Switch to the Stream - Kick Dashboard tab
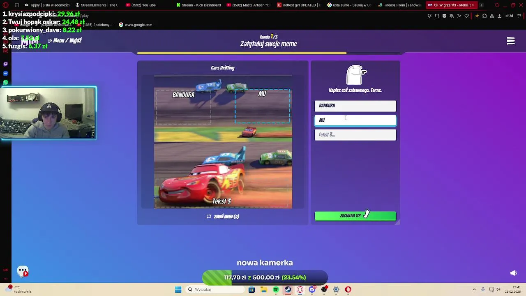Viewport: 526px width, 296px height. click(x=198, y=5)
